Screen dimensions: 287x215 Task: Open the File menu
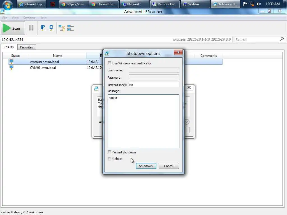5,18
